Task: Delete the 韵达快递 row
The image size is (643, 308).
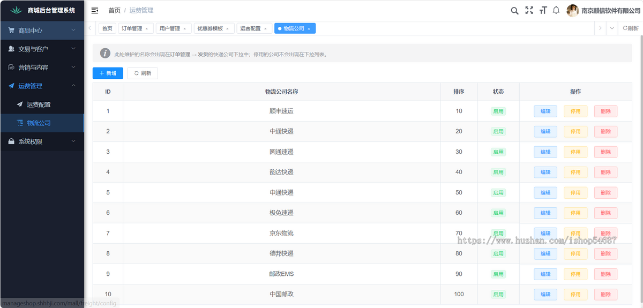Action: tap(605, 172)
